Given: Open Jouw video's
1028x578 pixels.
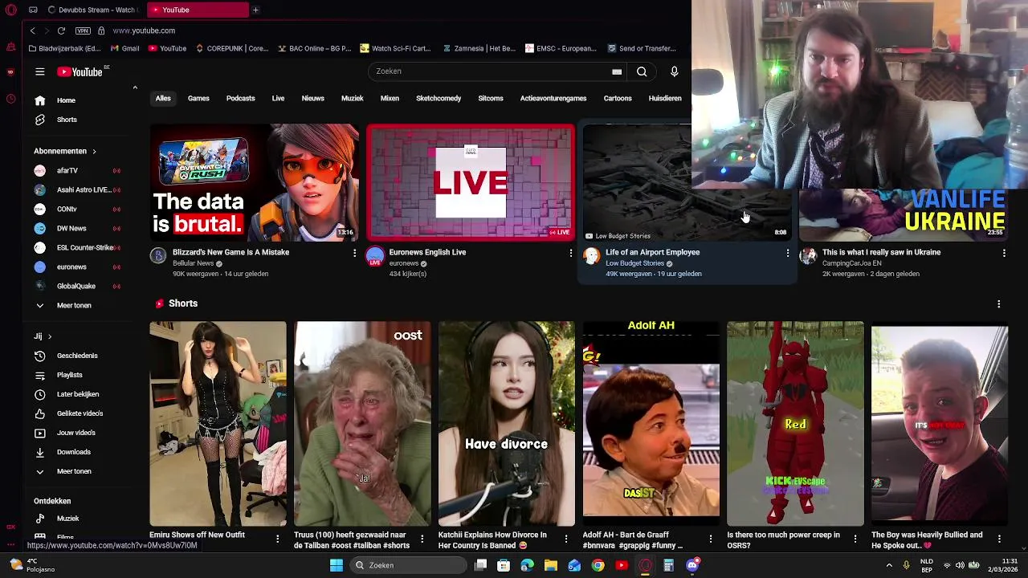Looking at the screenshot, I should point(78,433).
